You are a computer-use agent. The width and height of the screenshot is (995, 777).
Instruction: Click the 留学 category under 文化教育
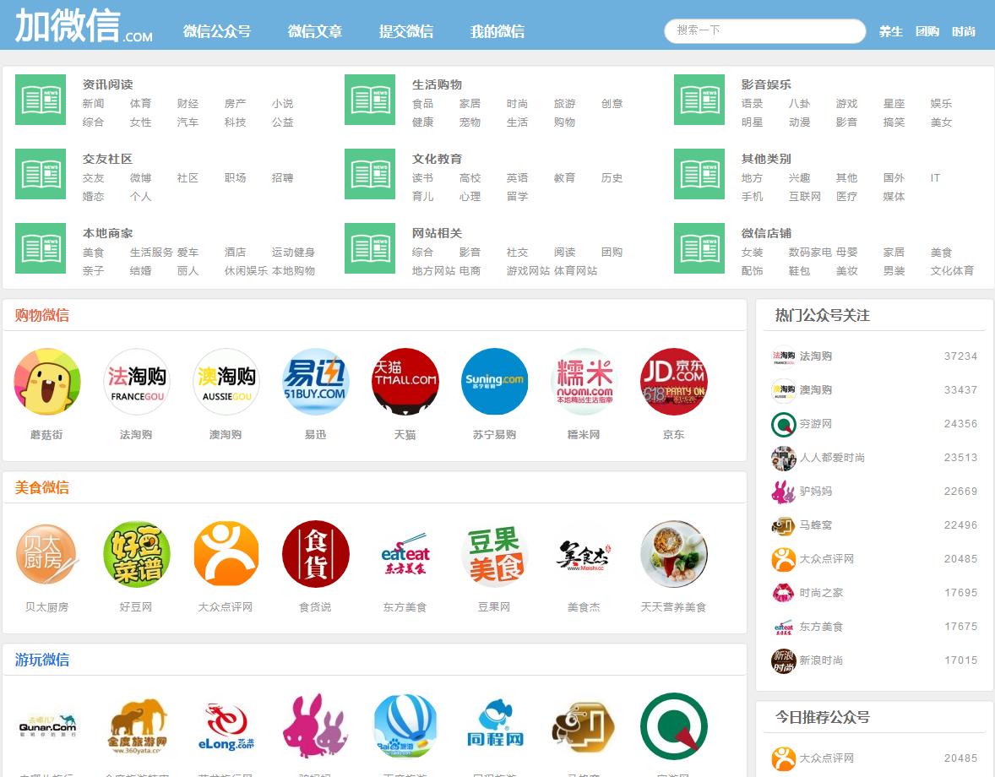coord(517,196)
